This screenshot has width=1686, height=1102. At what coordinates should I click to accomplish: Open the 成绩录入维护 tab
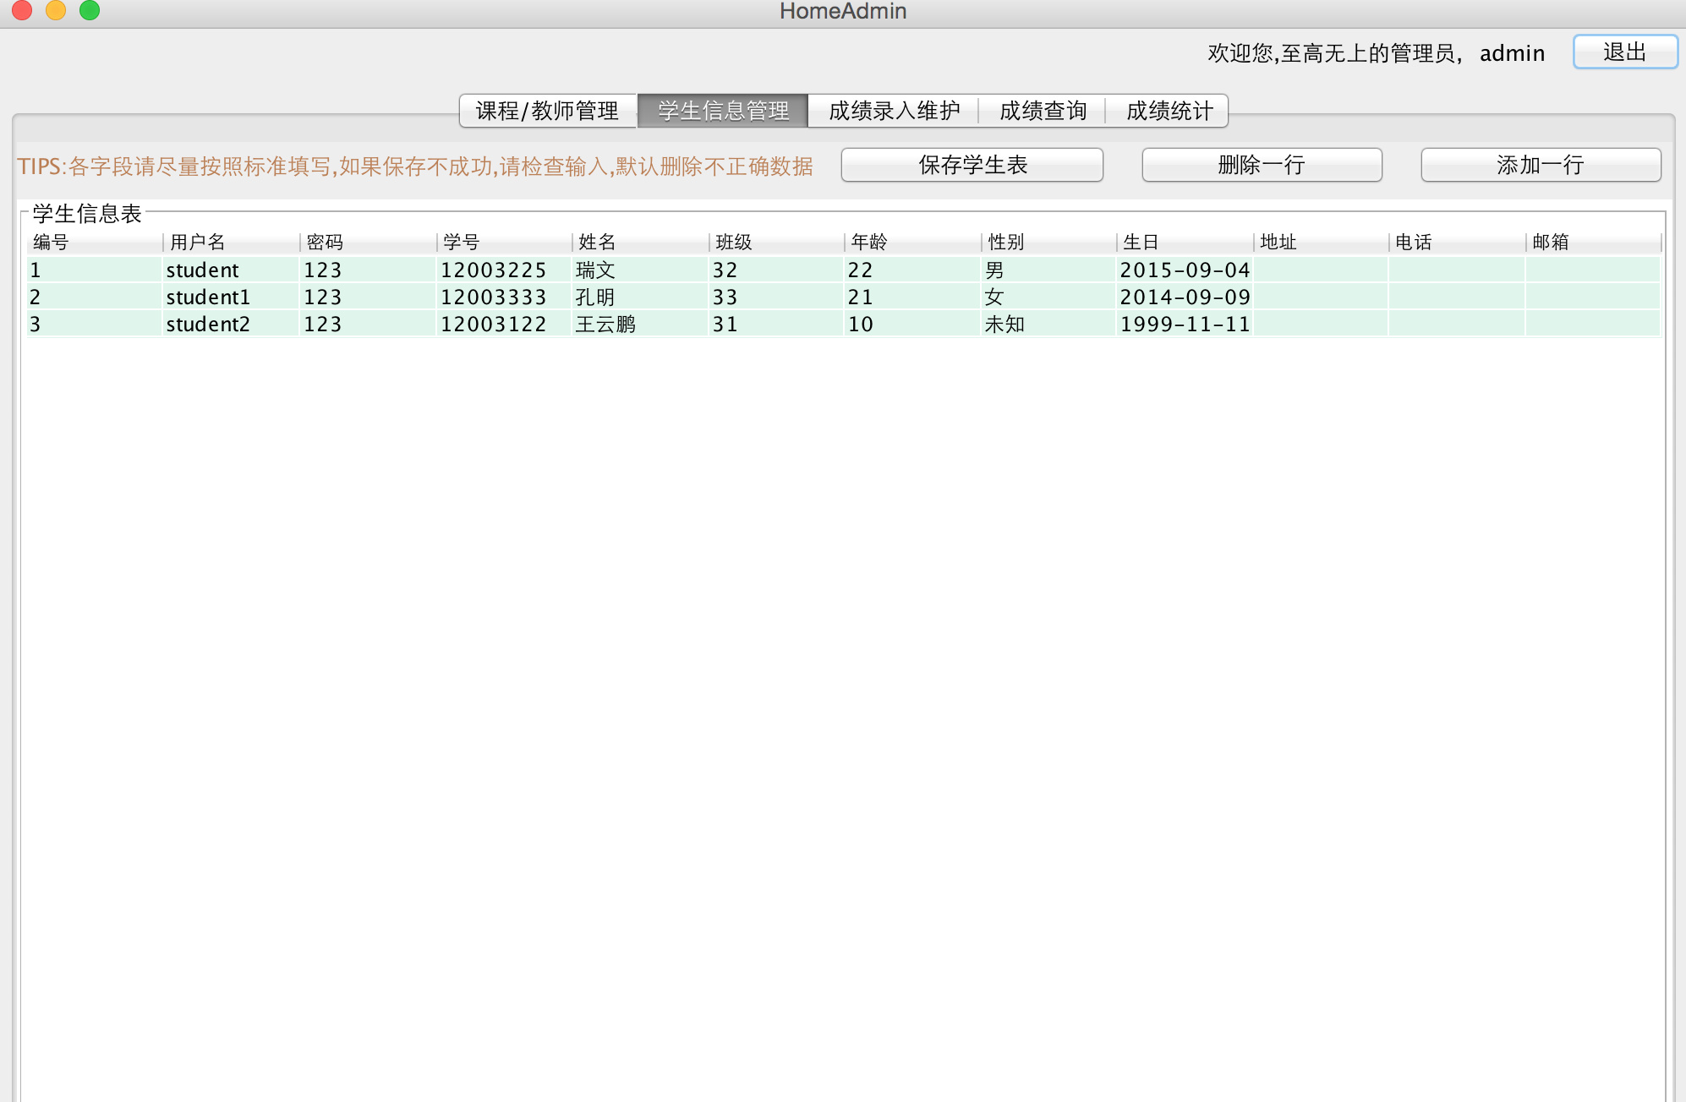[x=894, y=111]
